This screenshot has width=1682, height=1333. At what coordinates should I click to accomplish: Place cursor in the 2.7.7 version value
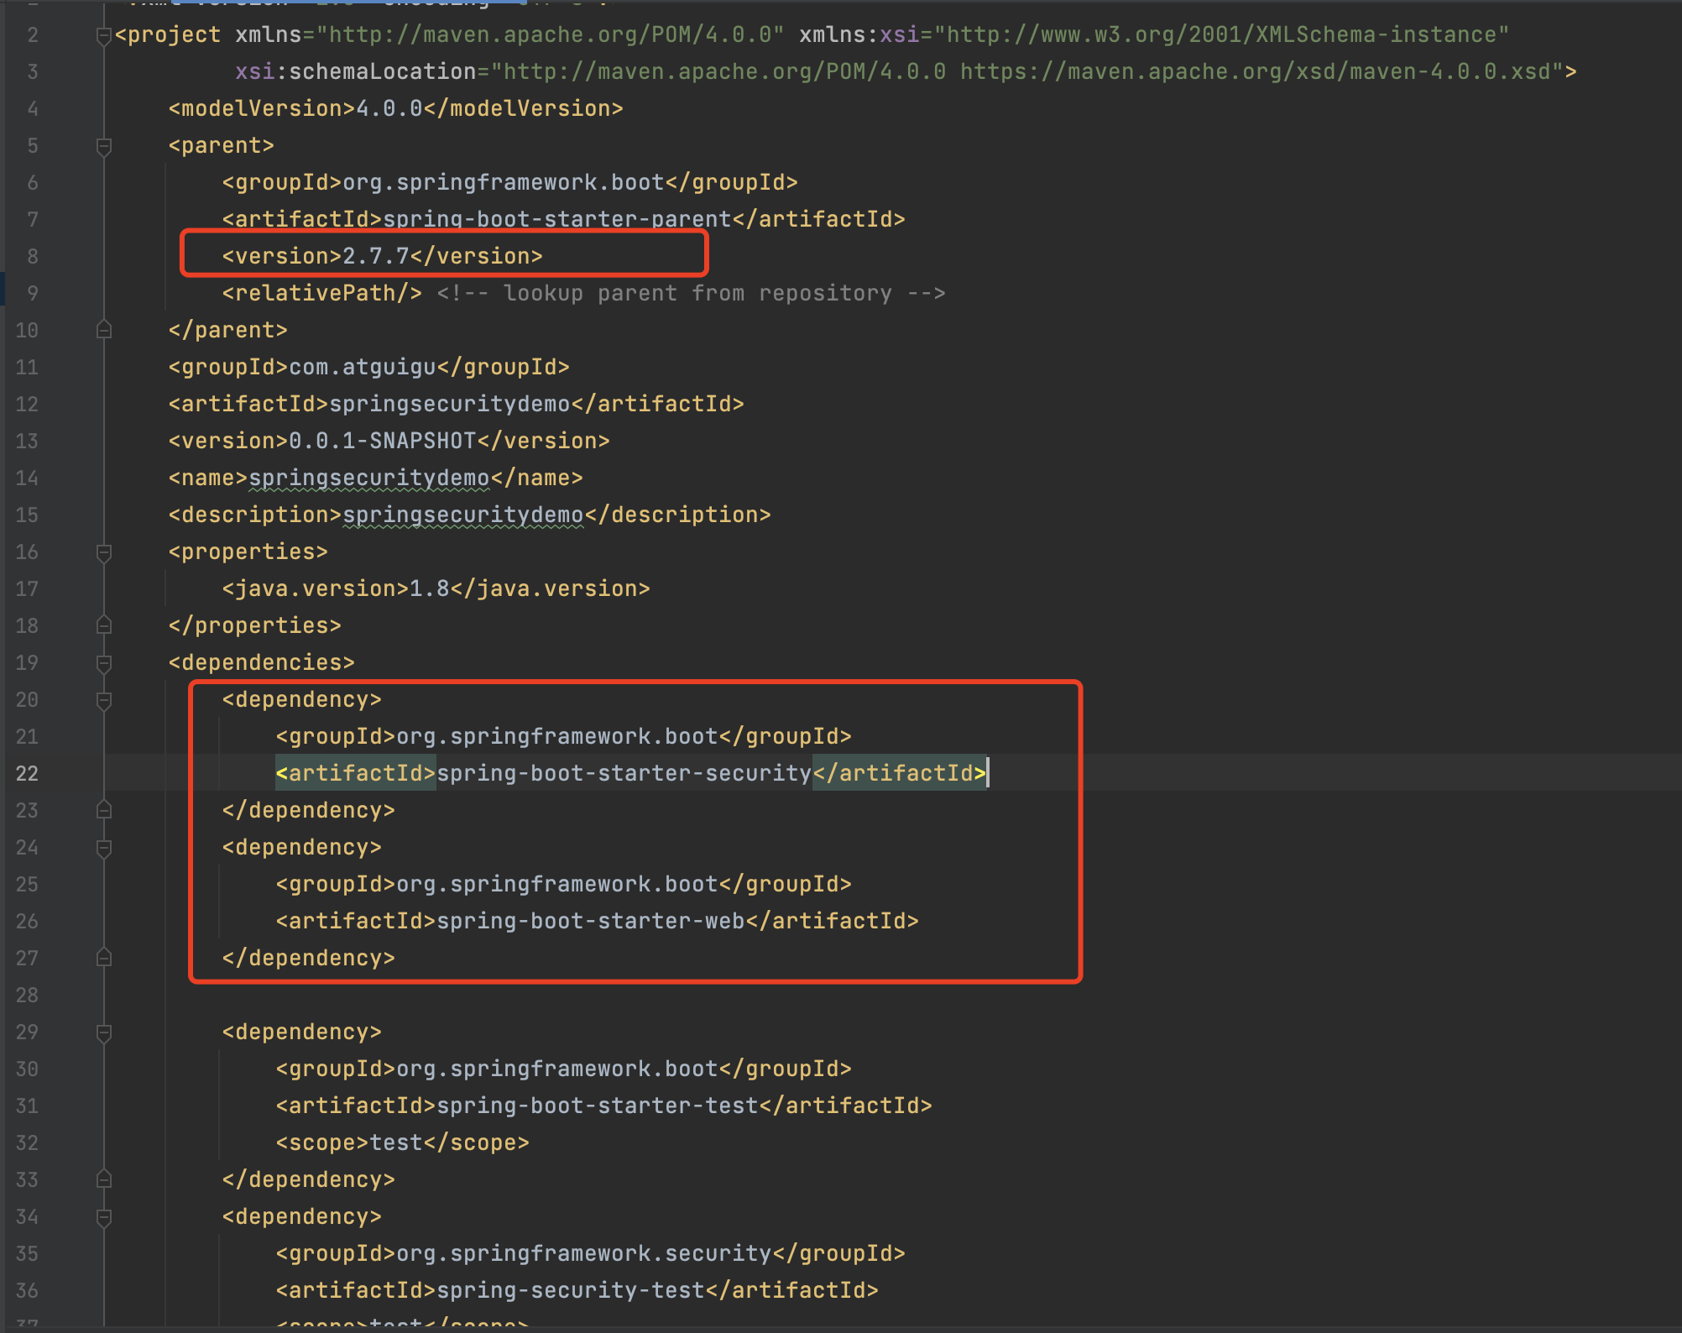[x=375, y=256]
